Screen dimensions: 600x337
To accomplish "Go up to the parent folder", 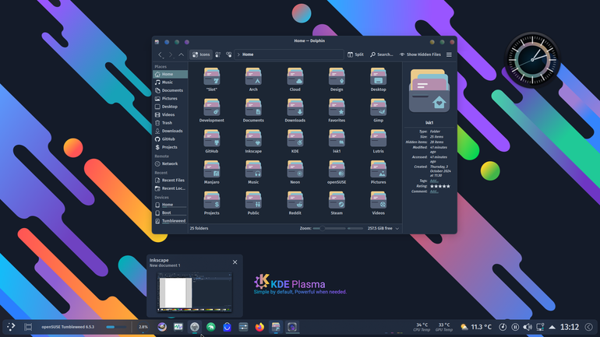I will point(181,54).
